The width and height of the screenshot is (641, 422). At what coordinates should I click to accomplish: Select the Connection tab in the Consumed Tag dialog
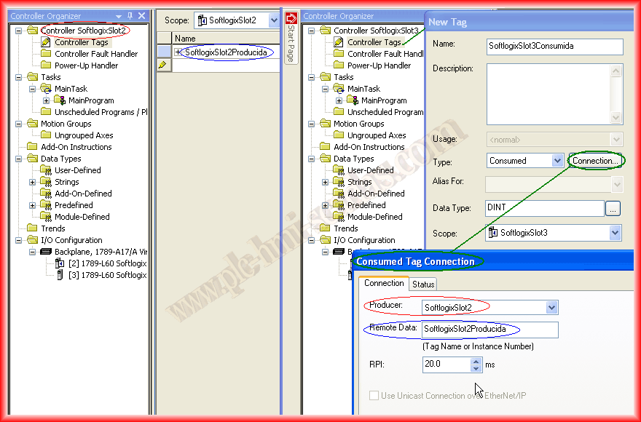(384, 284)
